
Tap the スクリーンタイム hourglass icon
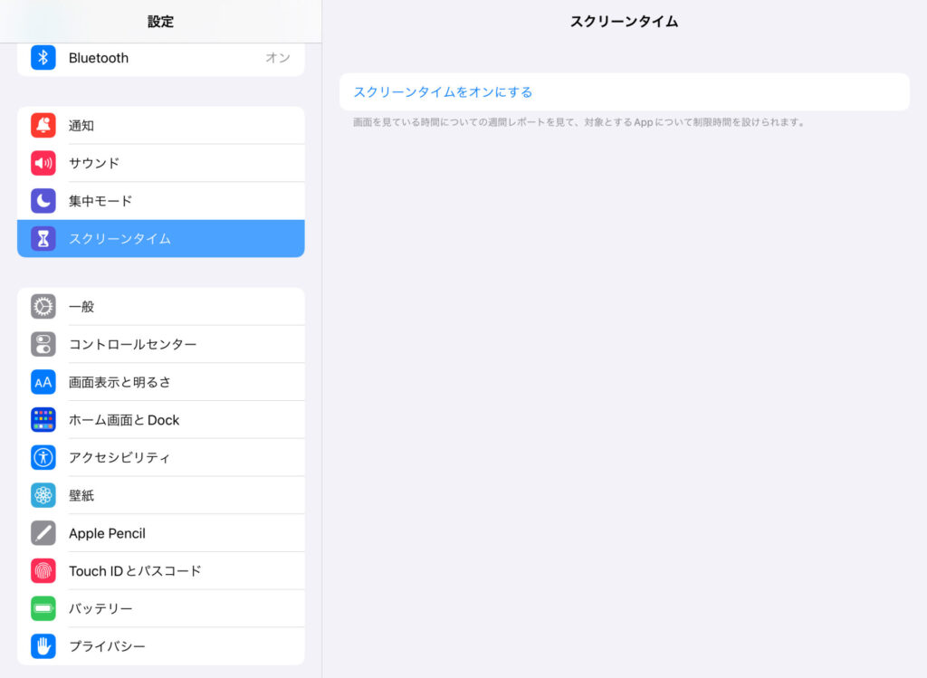pos(43,239)
